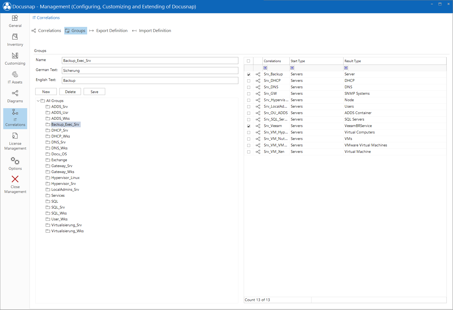453x310 pixels.
Task: Click the IT Correlations breadcrumb heading
Action: [46, 18]
